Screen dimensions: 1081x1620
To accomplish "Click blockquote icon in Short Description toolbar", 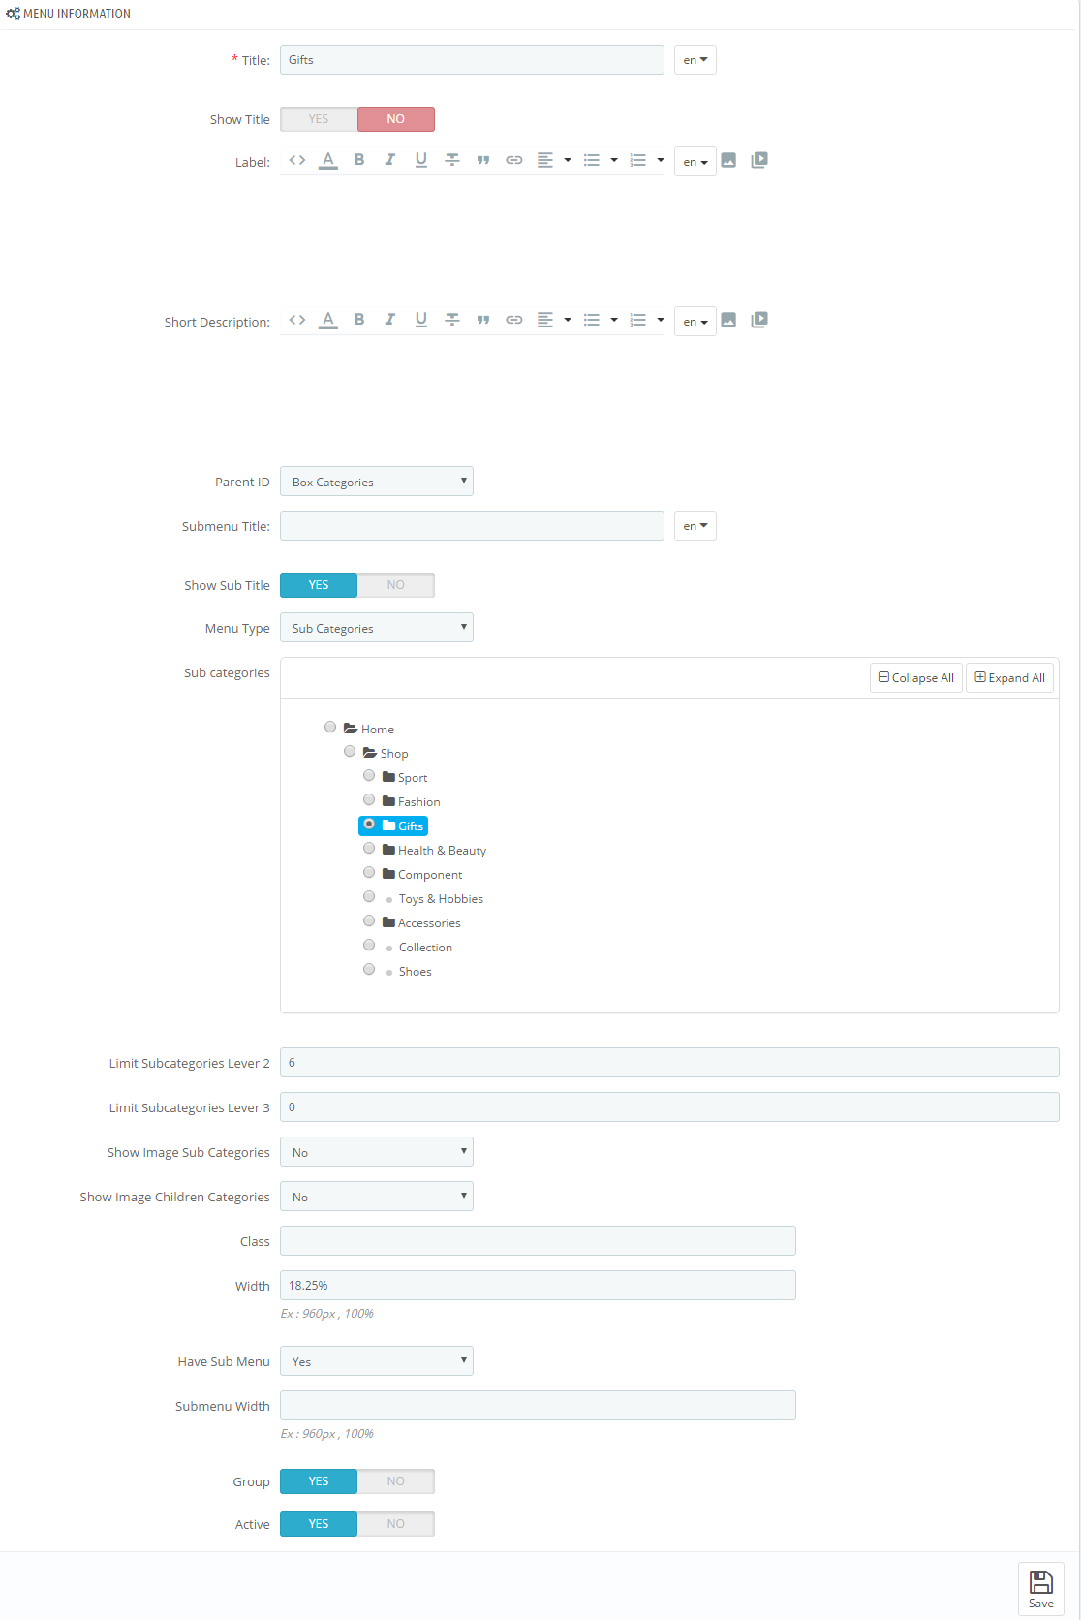I will point(483,320).
